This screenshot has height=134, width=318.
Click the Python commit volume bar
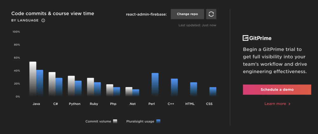point(71,86)
